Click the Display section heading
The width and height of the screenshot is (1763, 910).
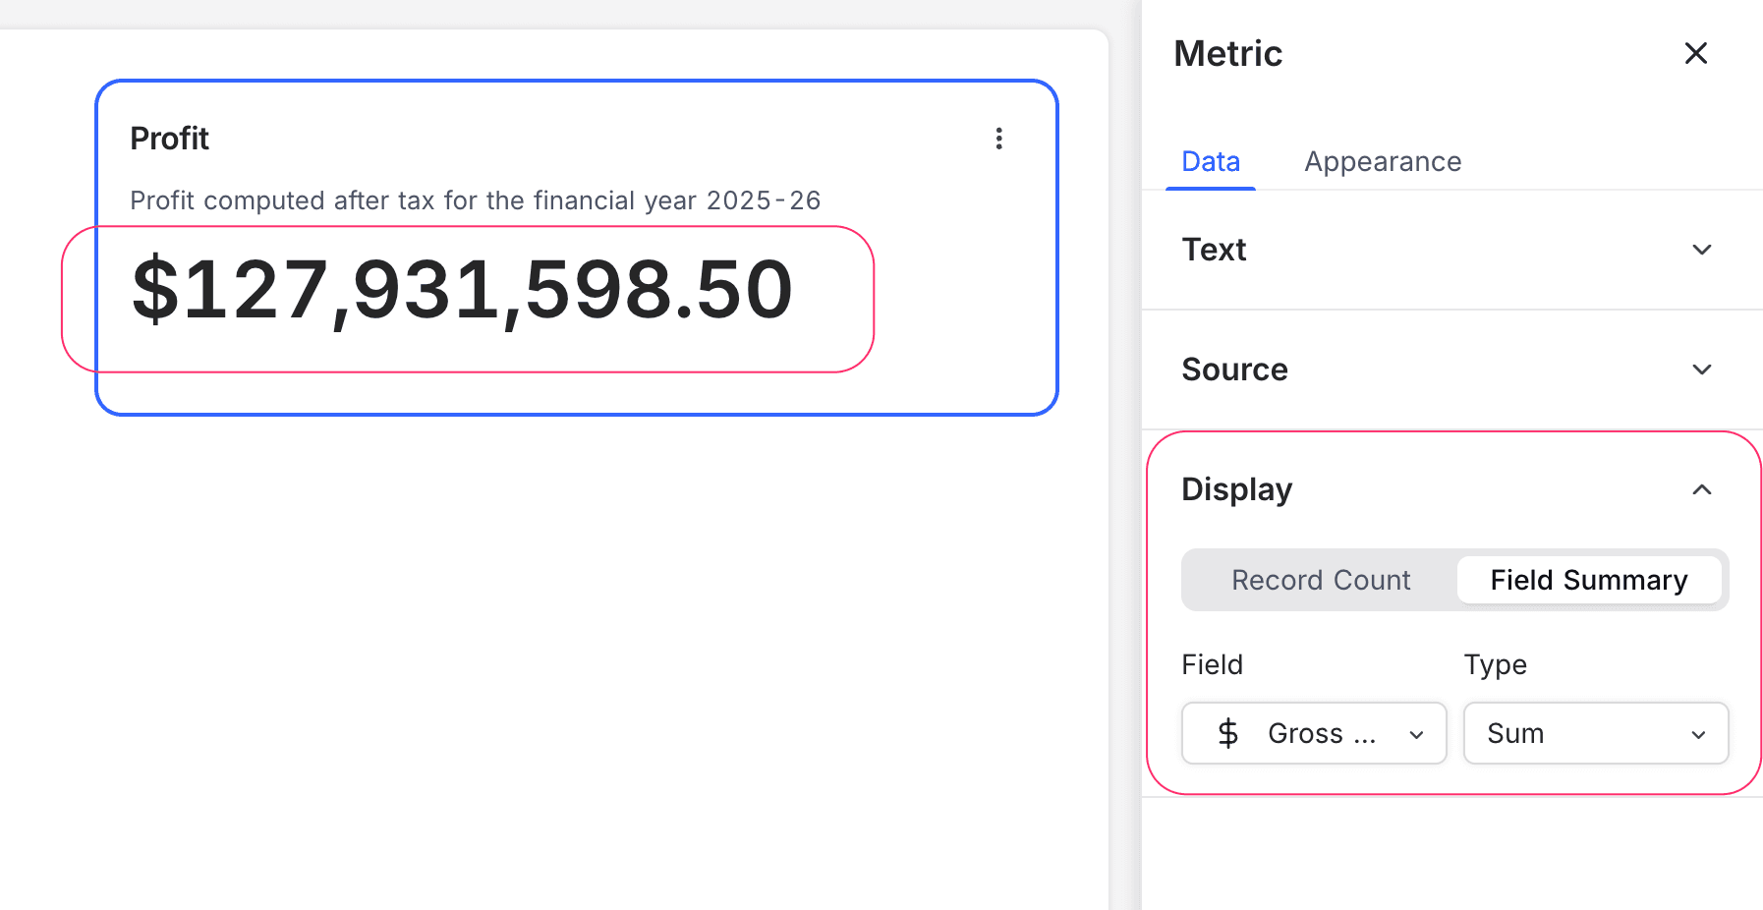pyautogui.click(x=1236, y=489)
